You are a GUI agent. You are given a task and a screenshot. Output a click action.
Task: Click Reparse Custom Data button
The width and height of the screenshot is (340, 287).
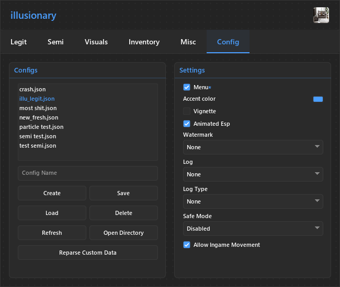click(x=87, y=253)
